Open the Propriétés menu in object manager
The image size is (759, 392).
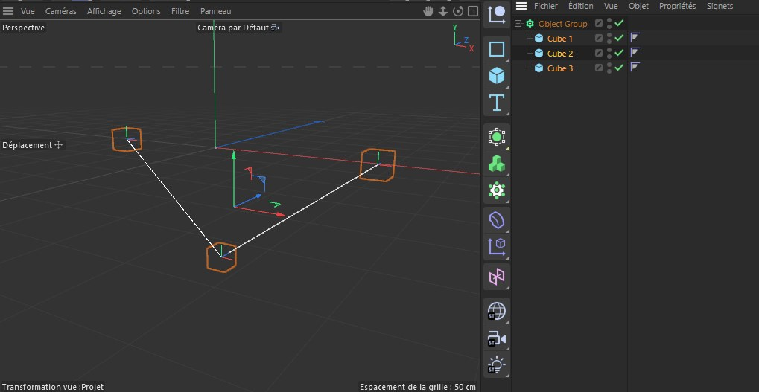click(677, 6)
